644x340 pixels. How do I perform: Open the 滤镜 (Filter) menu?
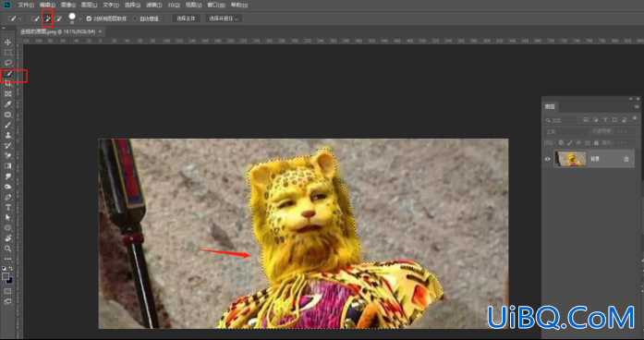(x=154, y=5)
